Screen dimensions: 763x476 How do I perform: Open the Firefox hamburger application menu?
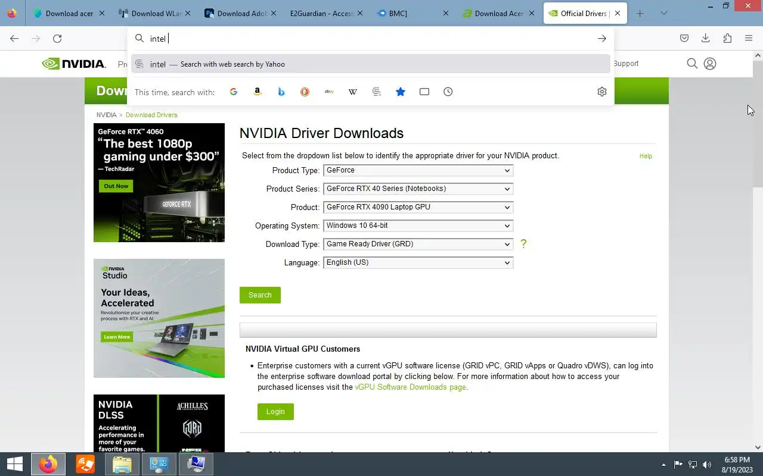749,39
